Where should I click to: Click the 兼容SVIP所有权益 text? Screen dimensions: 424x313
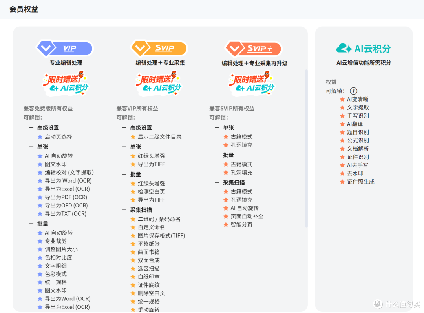click(x=232, y=109)
